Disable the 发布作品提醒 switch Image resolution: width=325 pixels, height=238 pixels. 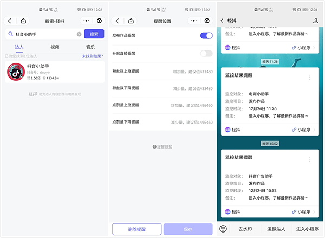click(x=206, y=36)
